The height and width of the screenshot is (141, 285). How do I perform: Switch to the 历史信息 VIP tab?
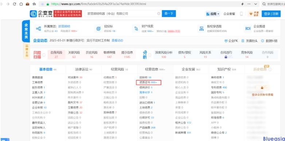coord(260,69)
